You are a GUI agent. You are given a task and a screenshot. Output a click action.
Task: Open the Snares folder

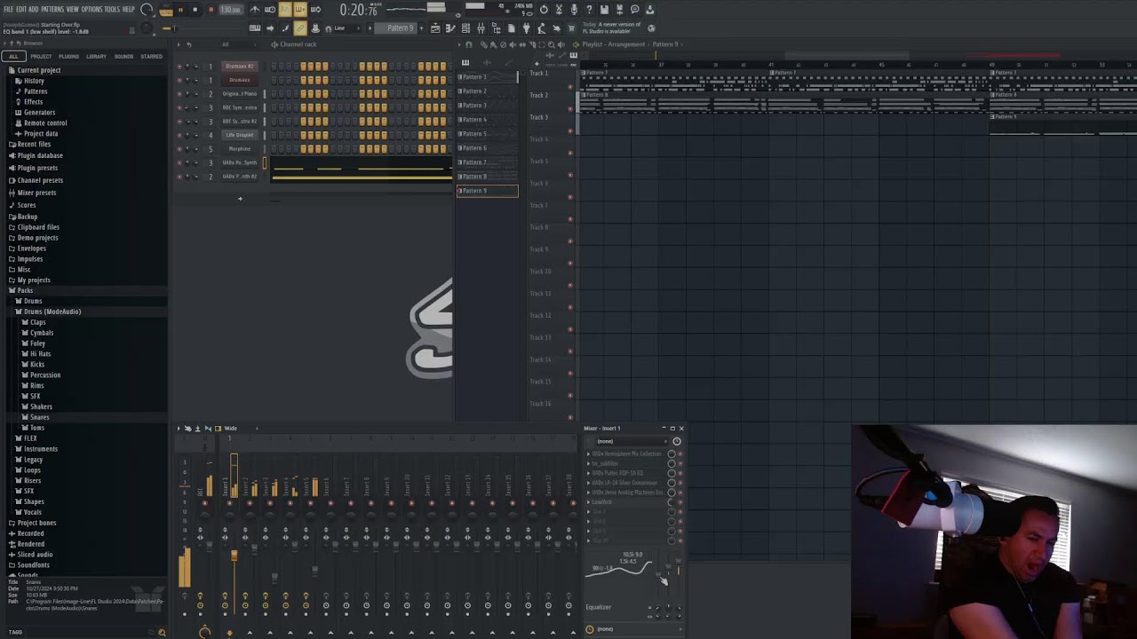(39, 417)
